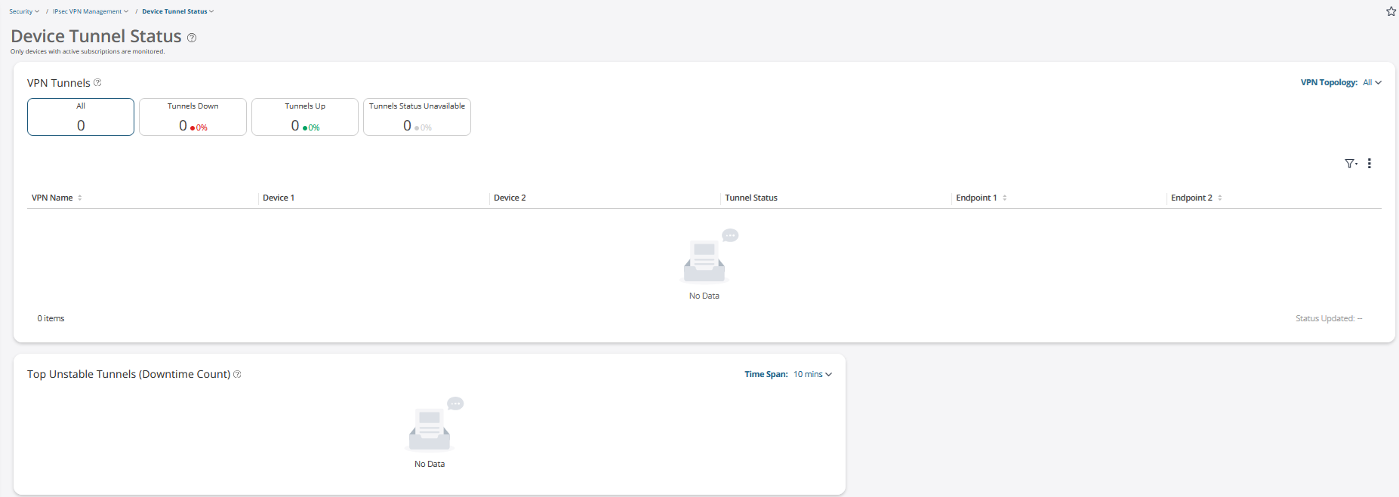
Task: Expand the Security breadcrumb dropdown
Action: coord(24,11)
